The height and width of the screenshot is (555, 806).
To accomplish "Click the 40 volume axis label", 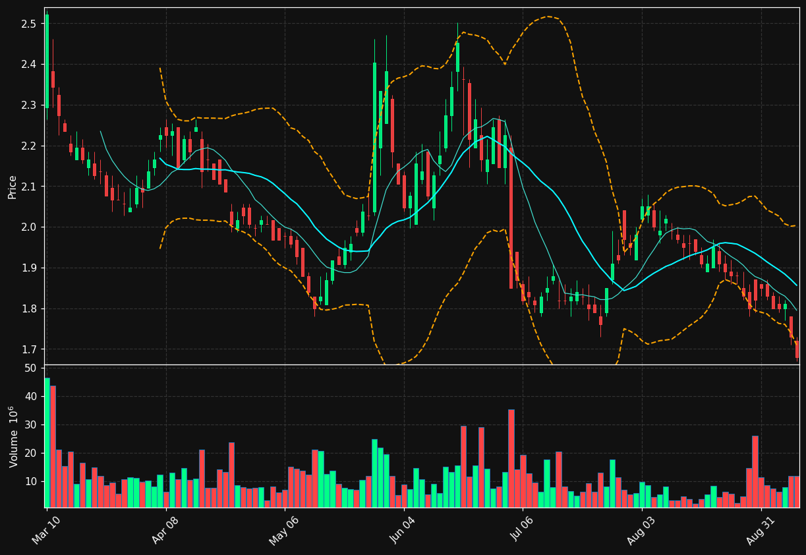I will (30, 397).
